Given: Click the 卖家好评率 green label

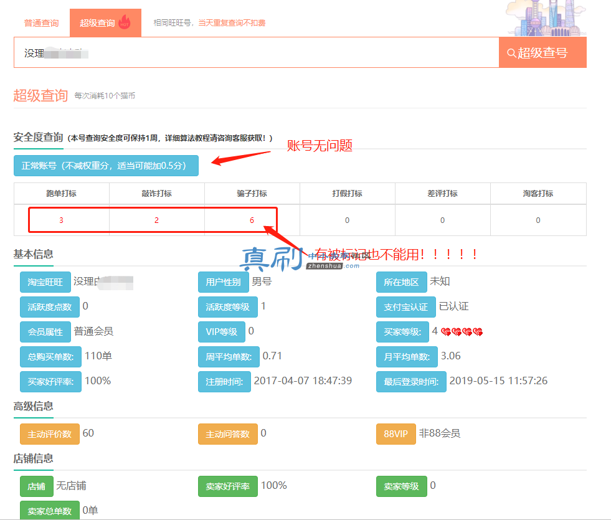Looking at the screenshot, I should click(x=227, y=486).
